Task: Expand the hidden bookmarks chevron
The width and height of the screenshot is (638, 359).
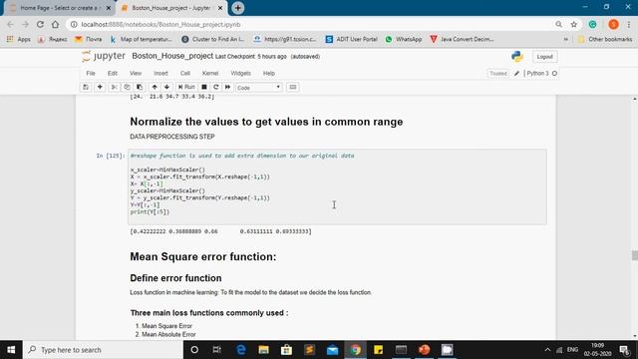Action: (x=565, y=39)
